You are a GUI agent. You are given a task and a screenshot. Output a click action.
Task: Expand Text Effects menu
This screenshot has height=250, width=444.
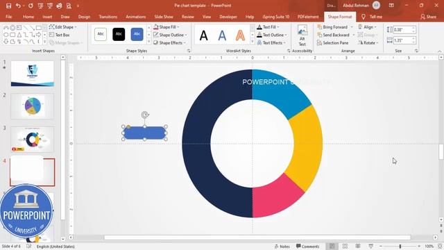[271, 43]
